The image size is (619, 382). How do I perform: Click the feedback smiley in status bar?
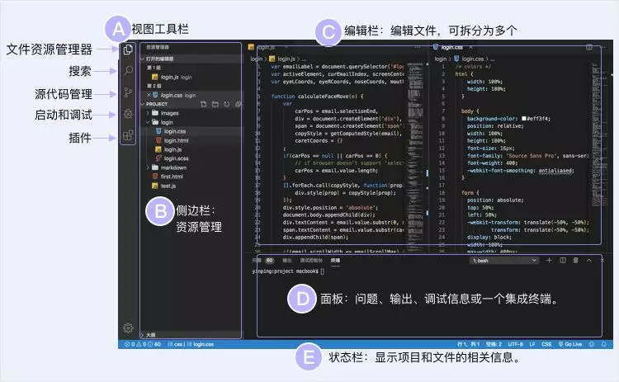coord(592,344)
